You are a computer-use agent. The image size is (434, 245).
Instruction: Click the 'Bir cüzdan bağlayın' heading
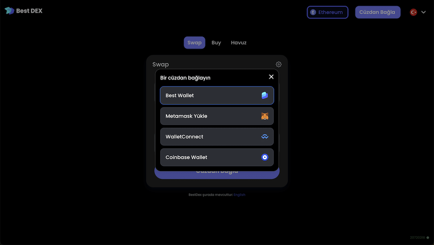coord(185,78)
